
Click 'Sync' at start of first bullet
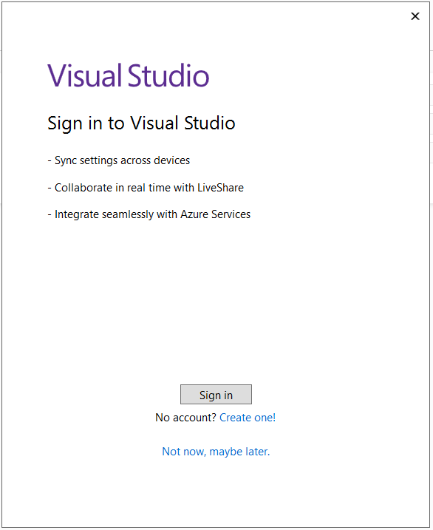66,160
